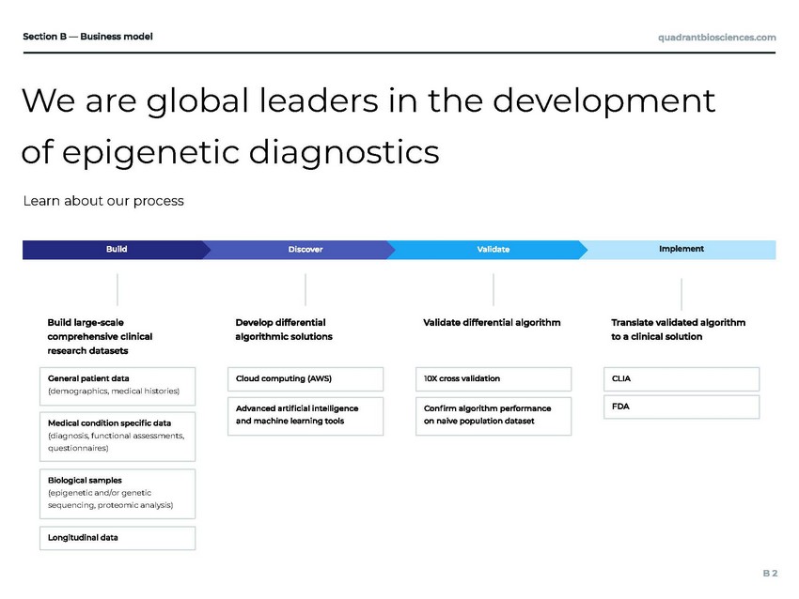This screenshot has width=799, height=599.
Task: Open the quadrantbiosciences.com link
Action: (x=716, y=37)
